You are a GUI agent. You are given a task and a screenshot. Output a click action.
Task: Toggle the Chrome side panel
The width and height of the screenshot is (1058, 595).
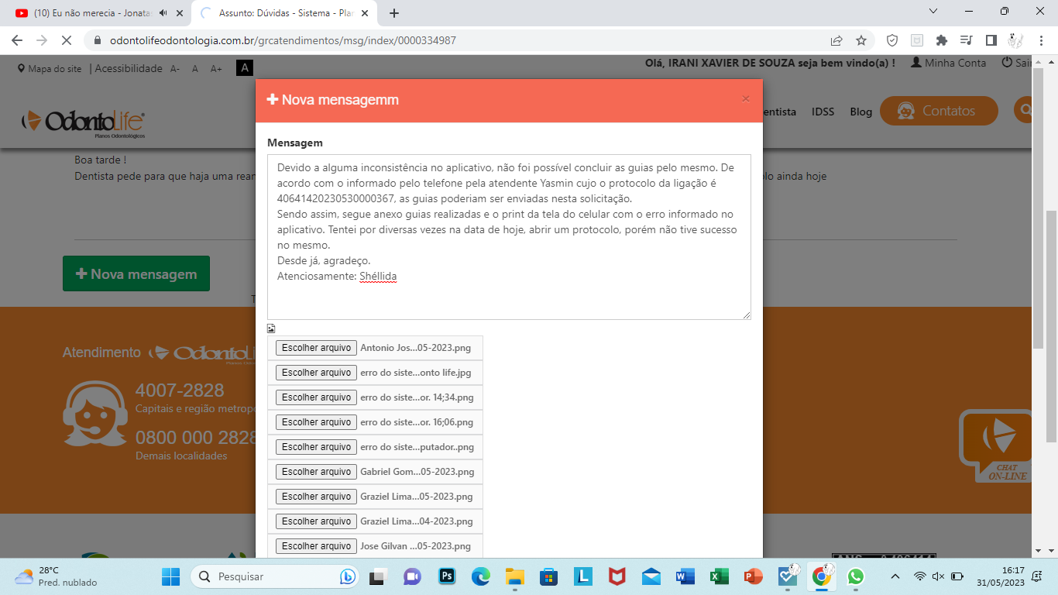coord(991,40)
